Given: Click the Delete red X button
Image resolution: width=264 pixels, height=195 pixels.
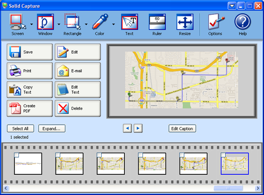Looking at the screenshot, I should tap(77, 108).
